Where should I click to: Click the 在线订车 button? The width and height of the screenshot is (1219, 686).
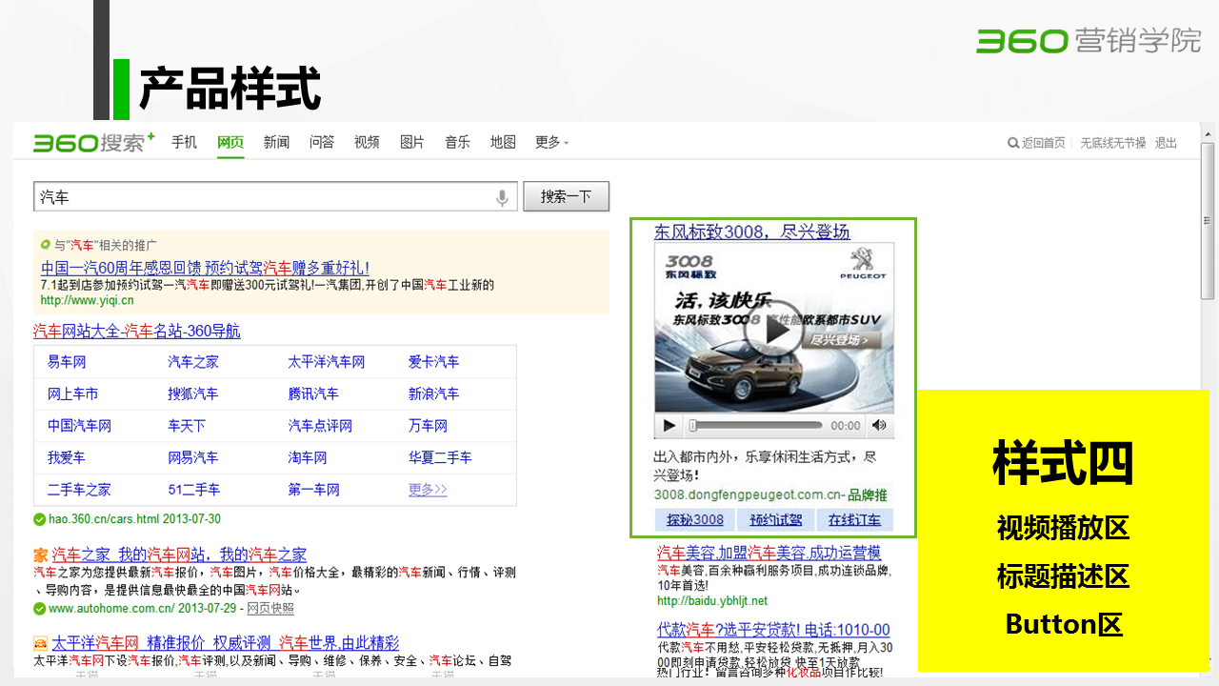(854, 519)
